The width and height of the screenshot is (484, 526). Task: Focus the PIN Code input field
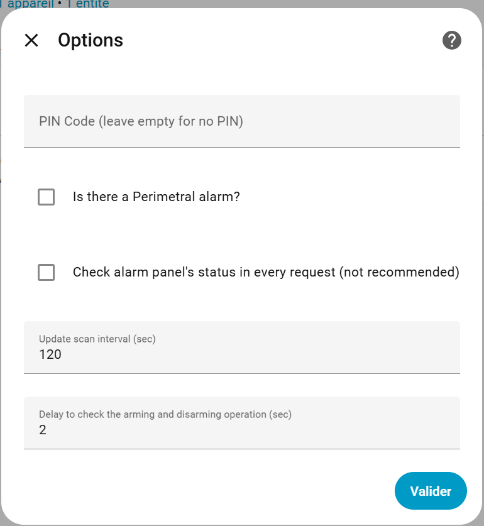[242, 121]
